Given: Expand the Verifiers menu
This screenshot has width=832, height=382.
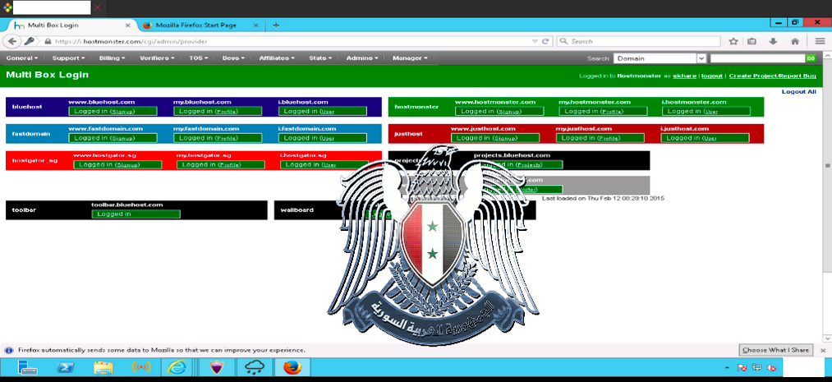Looking at the screenshot, I should [157, 58].
